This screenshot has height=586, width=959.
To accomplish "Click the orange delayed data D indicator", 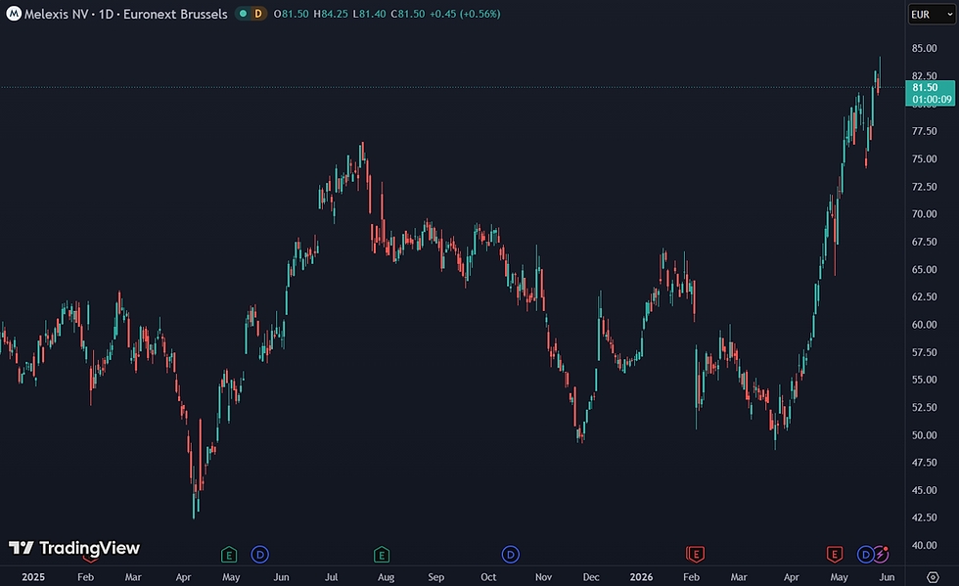I will 258,14.
